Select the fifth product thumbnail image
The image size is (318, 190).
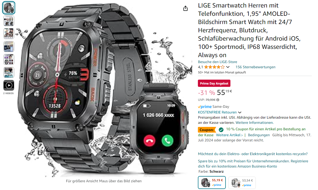[x=9, y=59]
